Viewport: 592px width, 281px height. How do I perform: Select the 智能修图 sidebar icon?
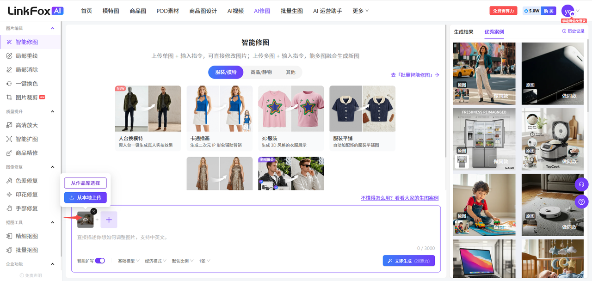(9, 42)
